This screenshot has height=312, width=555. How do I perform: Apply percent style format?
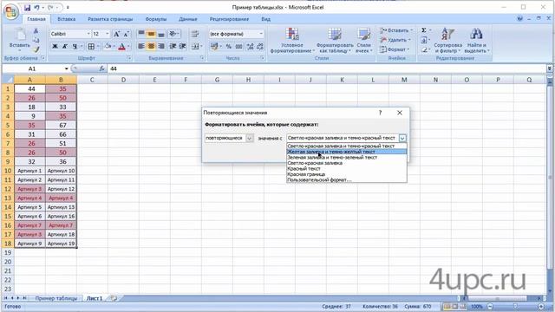229,46
